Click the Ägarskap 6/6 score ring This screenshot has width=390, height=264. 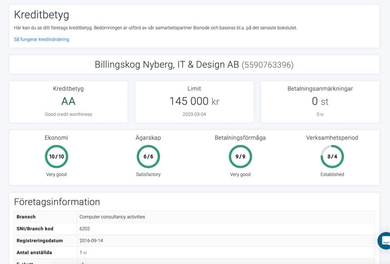[x=148, y=157]
